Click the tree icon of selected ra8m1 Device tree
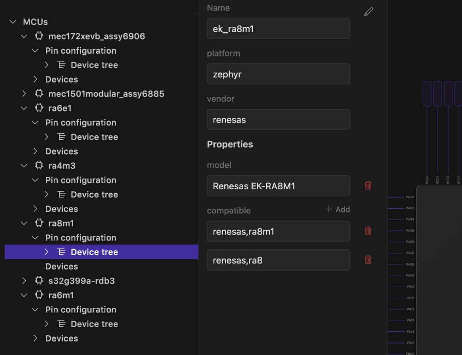Screen dimensions: 462x355 point(61,252)
